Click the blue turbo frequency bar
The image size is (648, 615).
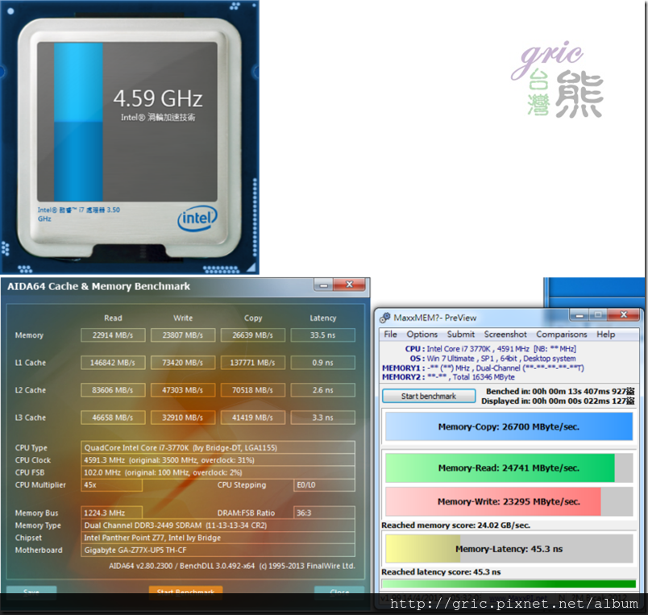[78, 122]
